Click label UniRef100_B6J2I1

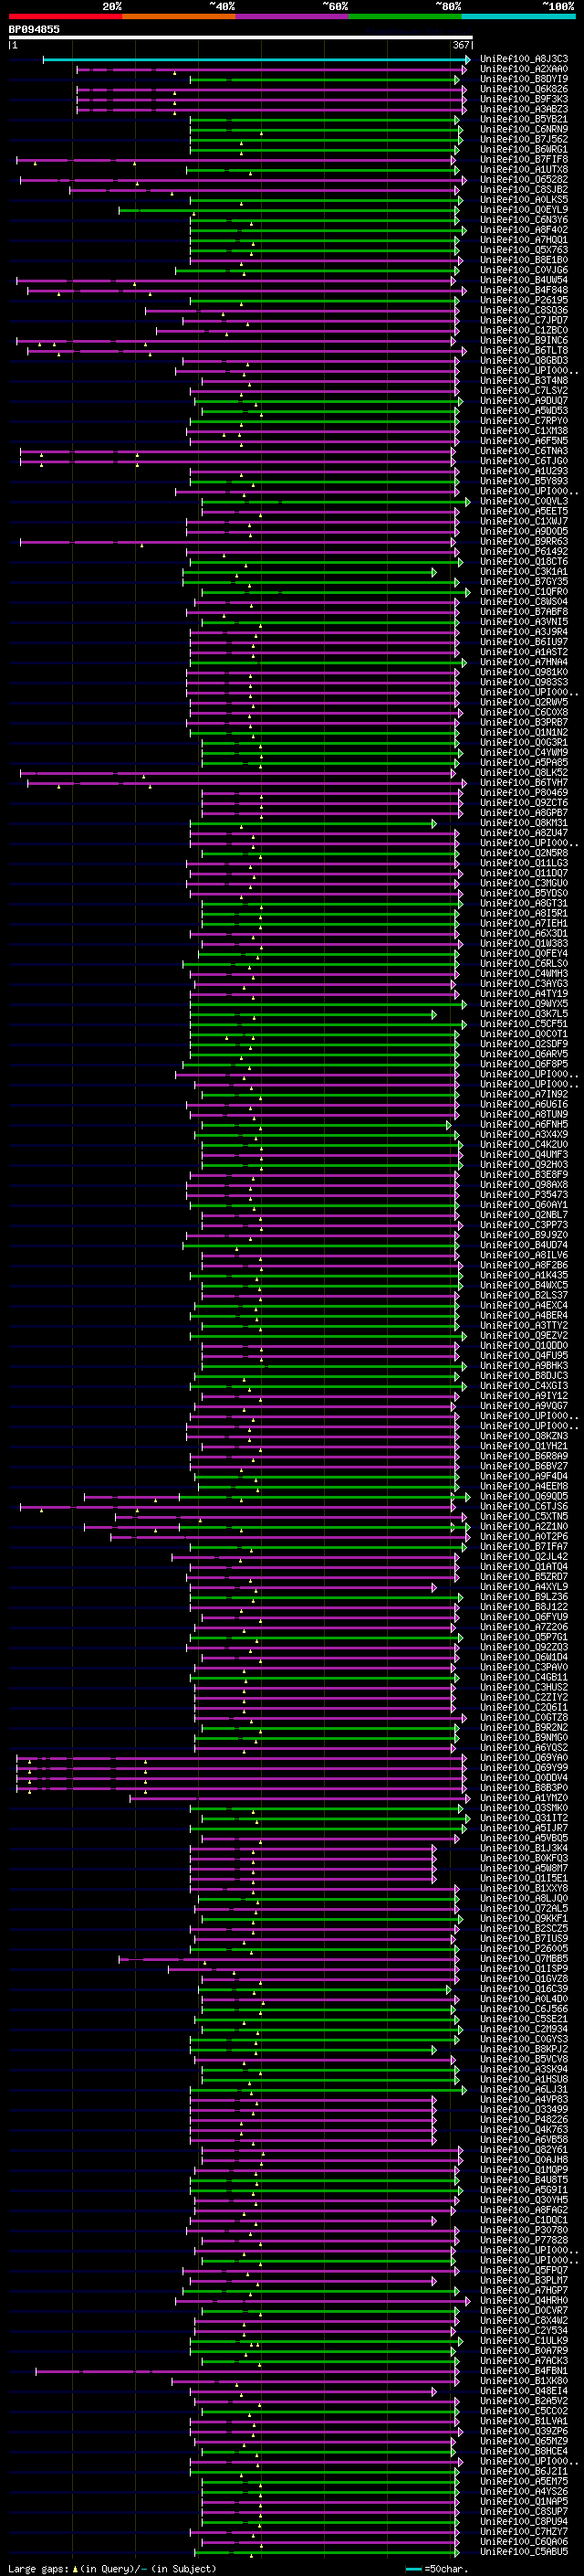pos(524,2471)
